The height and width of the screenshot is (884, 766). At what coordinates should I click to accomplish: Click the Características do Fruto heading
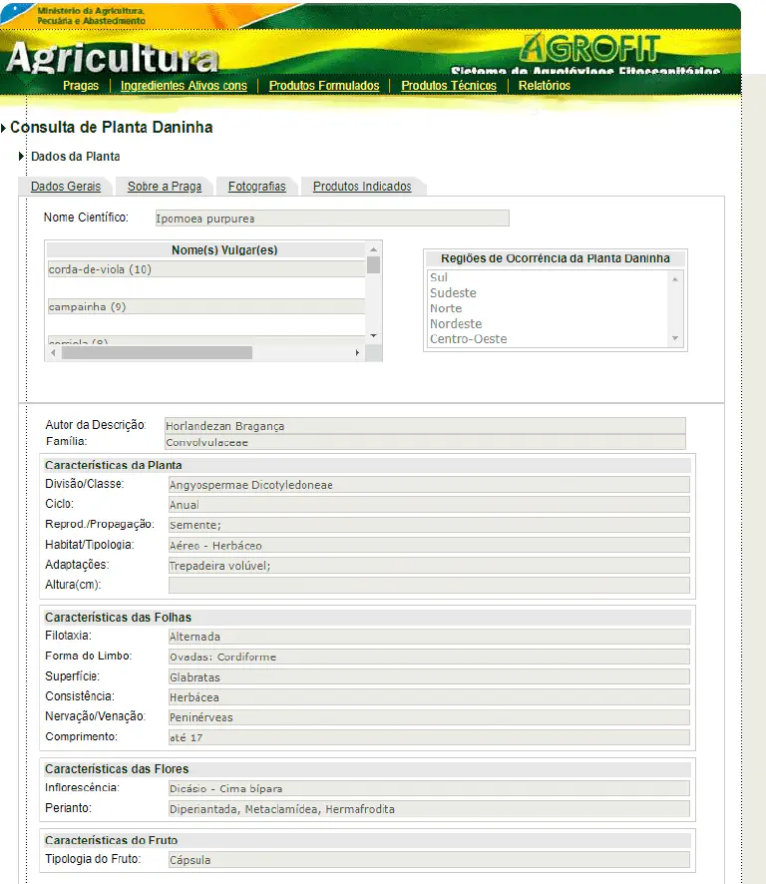(111, 840)
